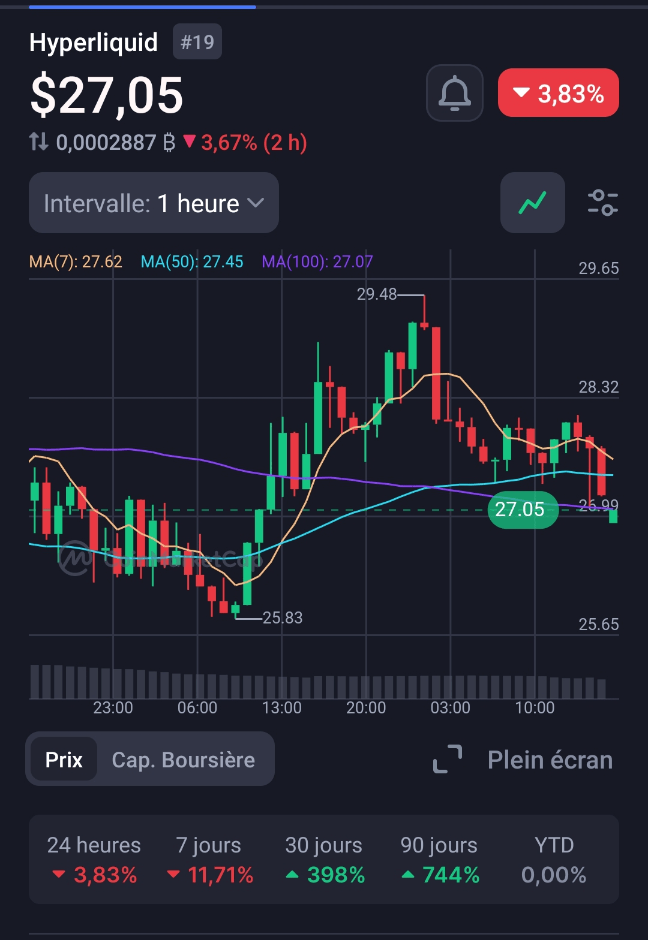Tap the Hyperliquid coin title

click(x=94, y=43)
